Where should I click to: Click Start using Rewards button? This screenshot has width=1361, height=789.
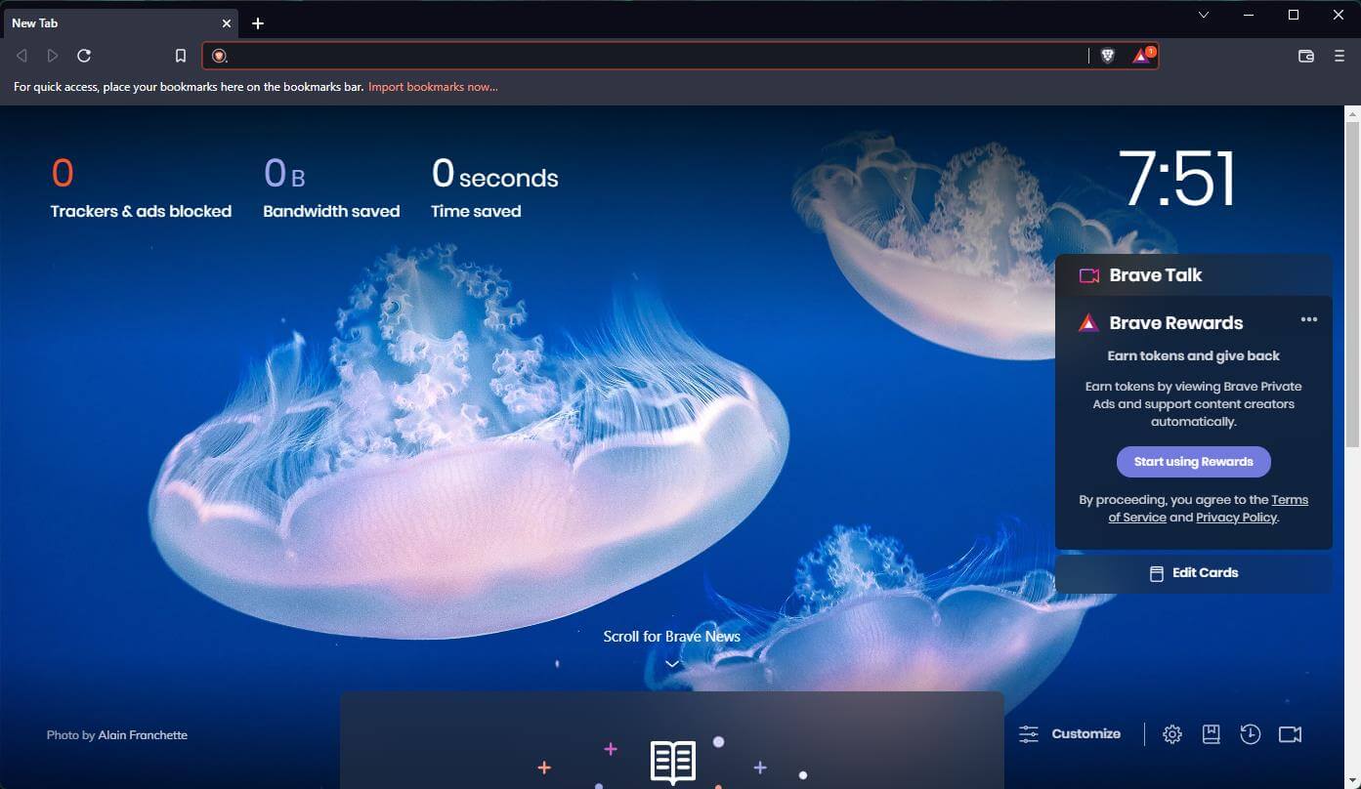pyautogui.click(x=1193, y=462)
